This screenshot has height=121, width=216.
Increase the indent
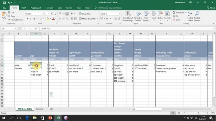(x=75, y=18)
